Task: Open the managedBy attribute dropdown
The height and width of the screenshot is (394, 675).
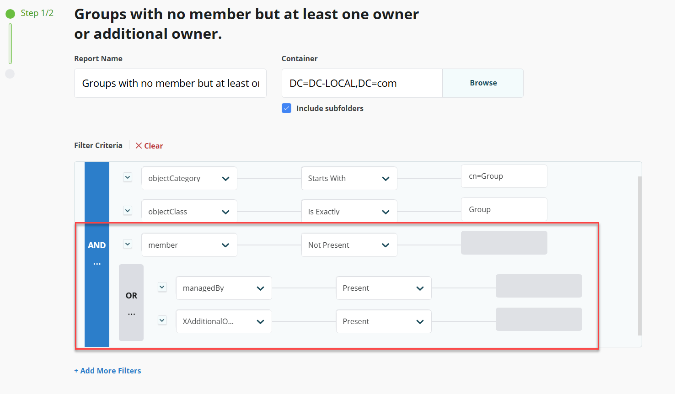Action: pyautogui.click(x=224, y=288)
